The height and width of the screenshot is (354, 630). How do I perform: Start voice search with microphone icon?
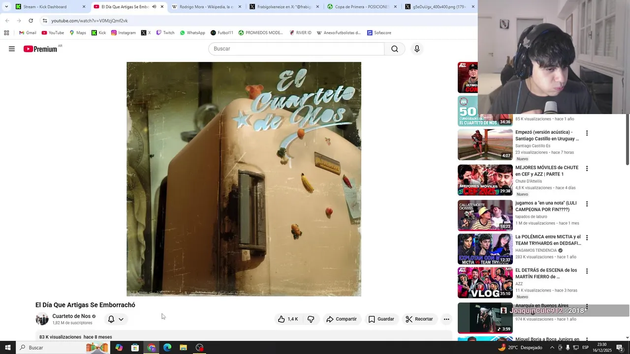(x=417, y=49)
